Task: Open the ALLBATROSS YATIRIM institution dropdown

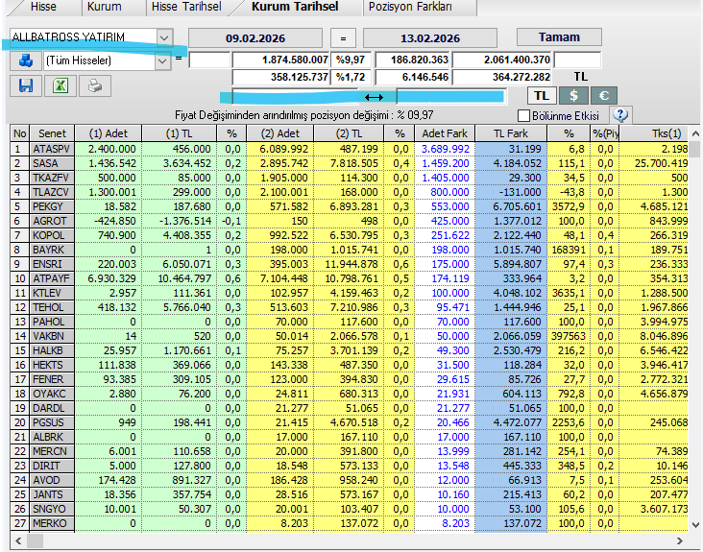Action: [x=164, y=37]
